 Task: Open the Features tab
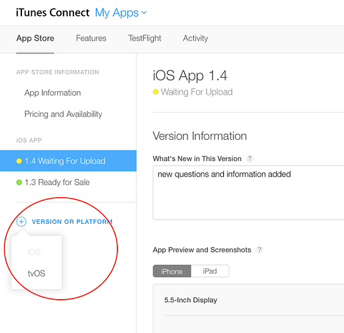tap(91, 38)
